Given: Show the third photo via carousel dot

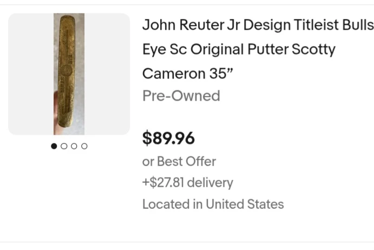Looking at the screenshot, I should point(74,146).
